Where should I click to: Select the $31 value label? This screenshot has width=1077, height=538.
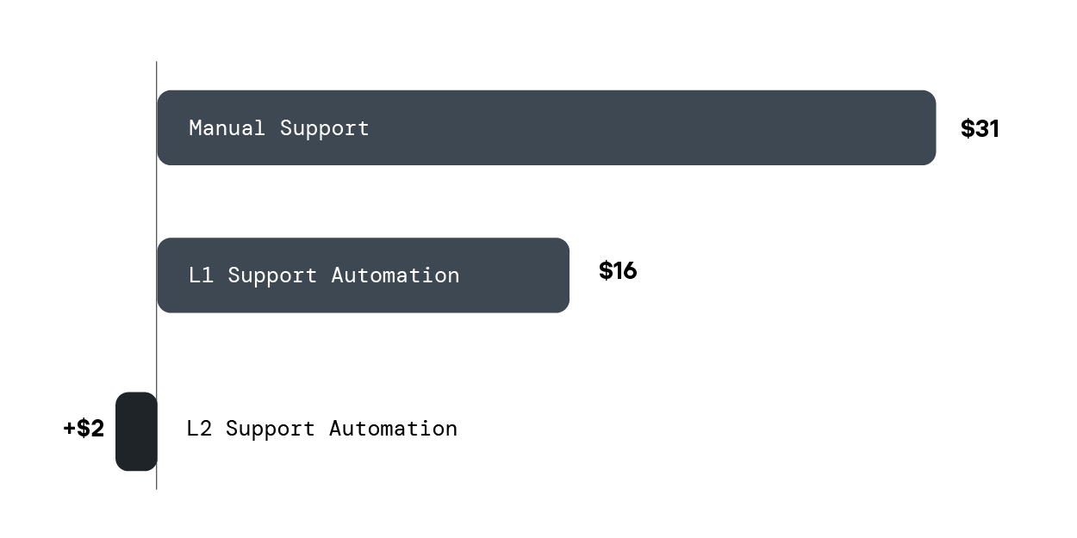(x=980, y=129)
